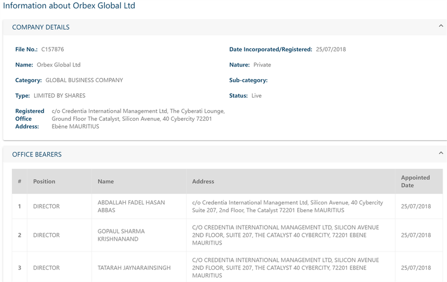Click the address of Abdallah Fadel Hasan Abbas

click(287, 206)
